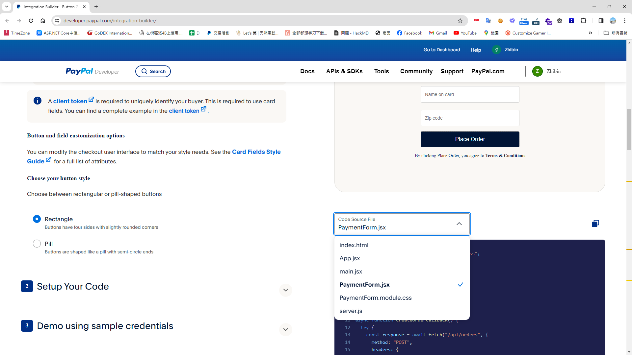Click the Zhibin profile avatar circle
This screenshot has width=632, height=355.
pos(538,71)
